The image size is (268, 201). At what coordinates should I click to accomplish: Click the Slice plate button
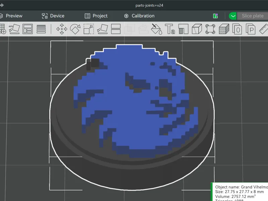pyautogui.click(x=253, y=16)
